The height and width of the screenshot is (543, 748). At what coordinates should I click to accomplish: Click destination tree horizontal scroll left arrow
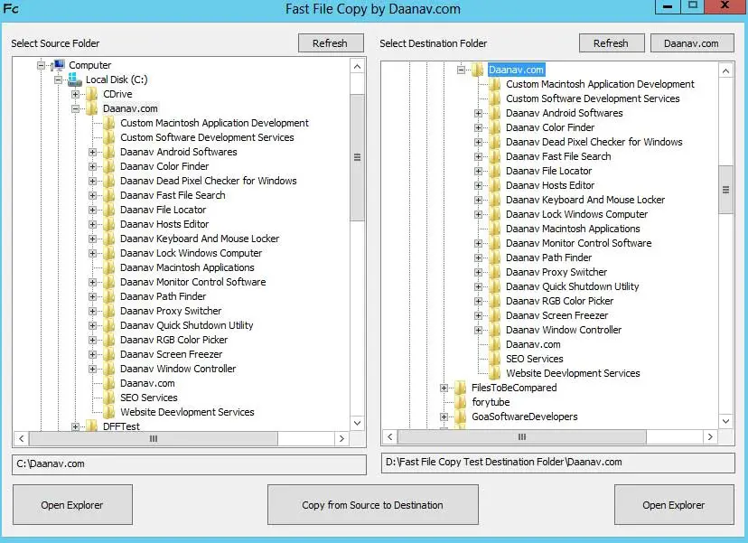coord(390,436)
